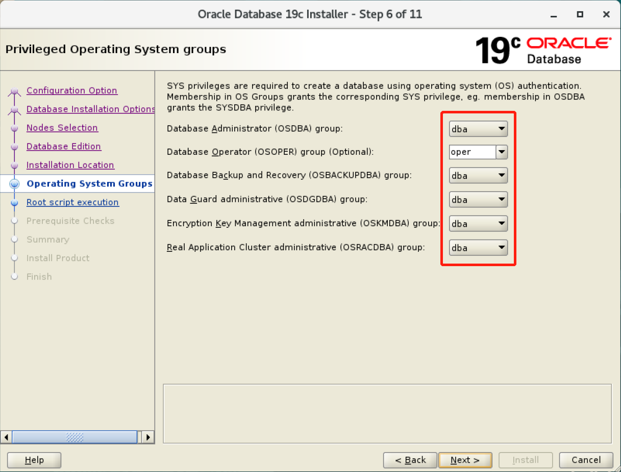Go to Installation Location step
621x472 pixels.
70,165
